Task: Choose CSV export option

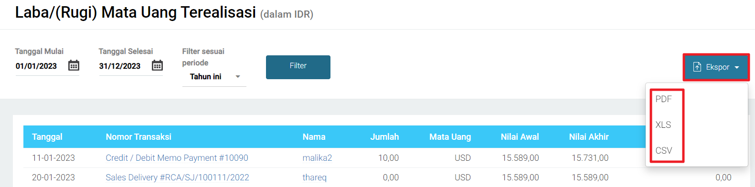Action: click(x=663, y=151)
